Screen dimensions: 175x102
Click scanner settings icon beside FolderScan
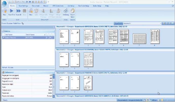coord(23,23)
